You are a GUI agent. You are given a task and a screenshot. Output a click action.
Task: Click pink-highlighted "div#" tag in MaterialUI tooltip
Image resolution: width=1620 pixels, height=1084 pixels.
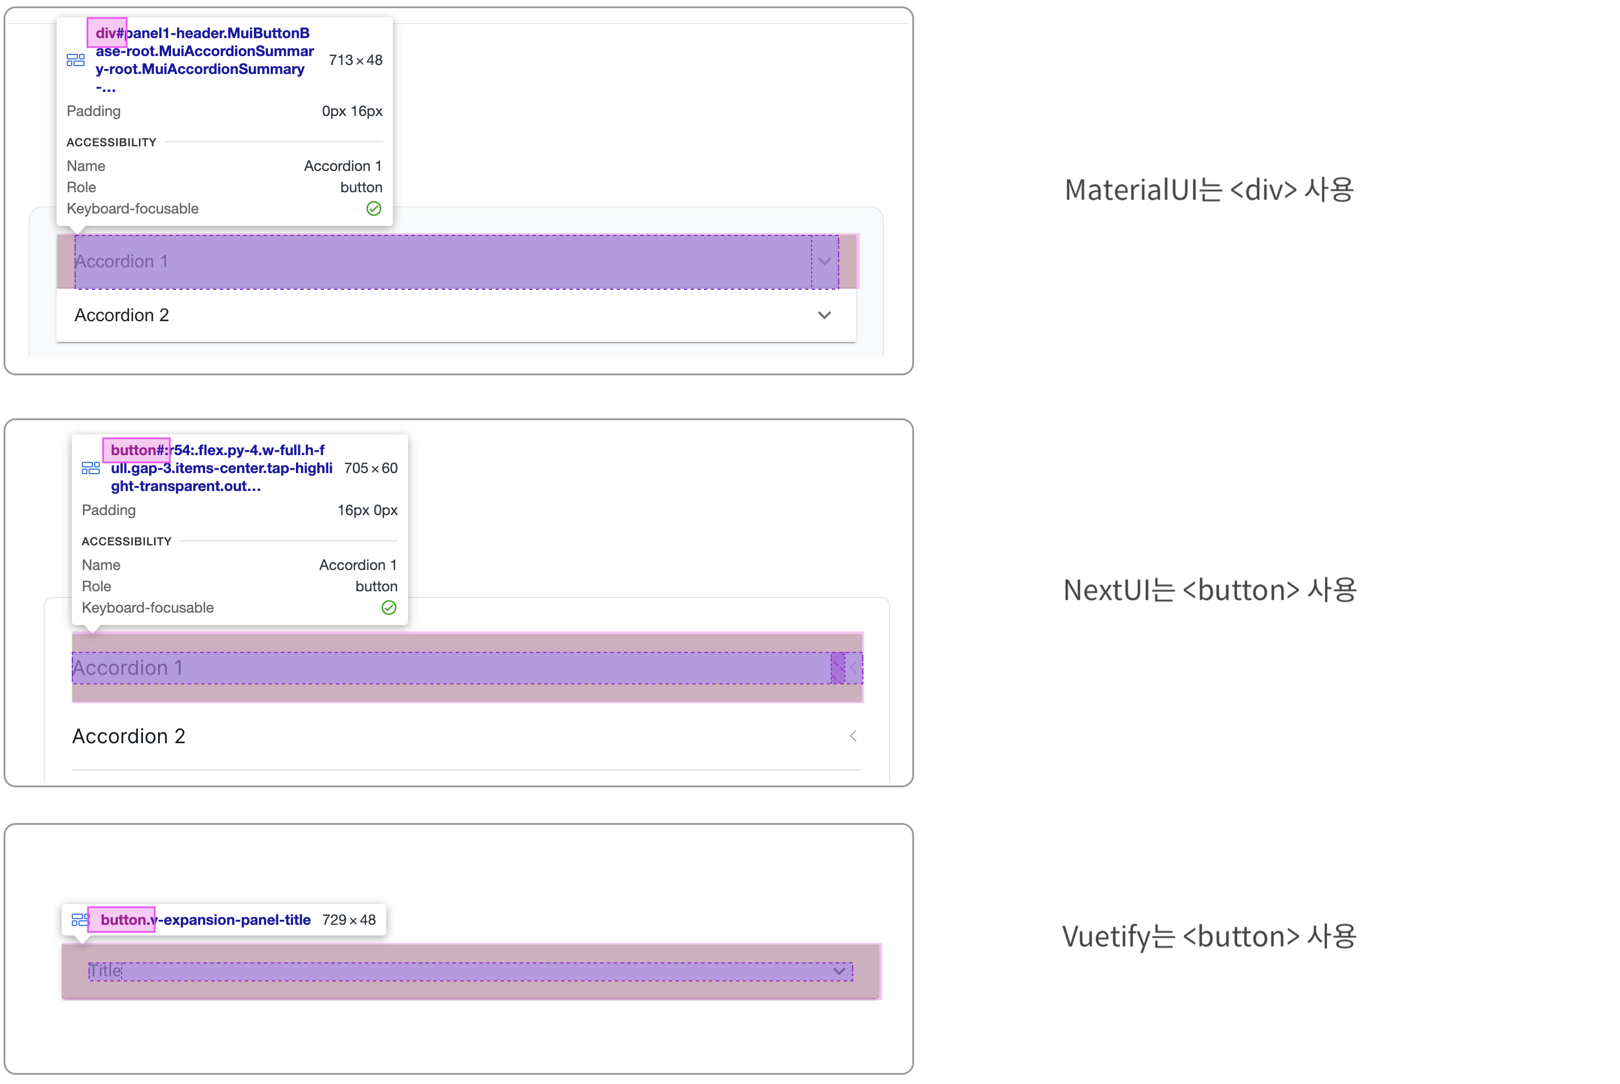pos(108,33)
